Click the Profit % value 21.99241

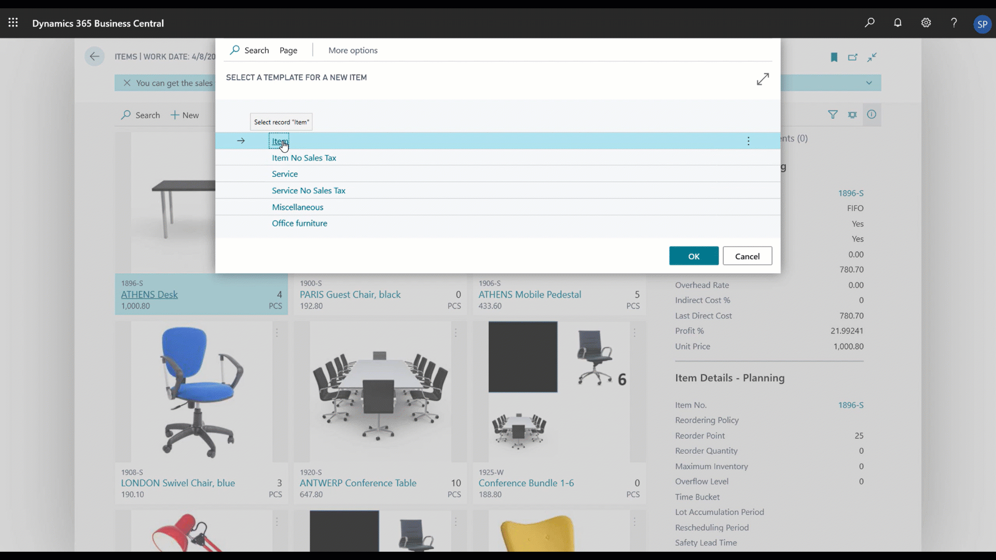847,331
